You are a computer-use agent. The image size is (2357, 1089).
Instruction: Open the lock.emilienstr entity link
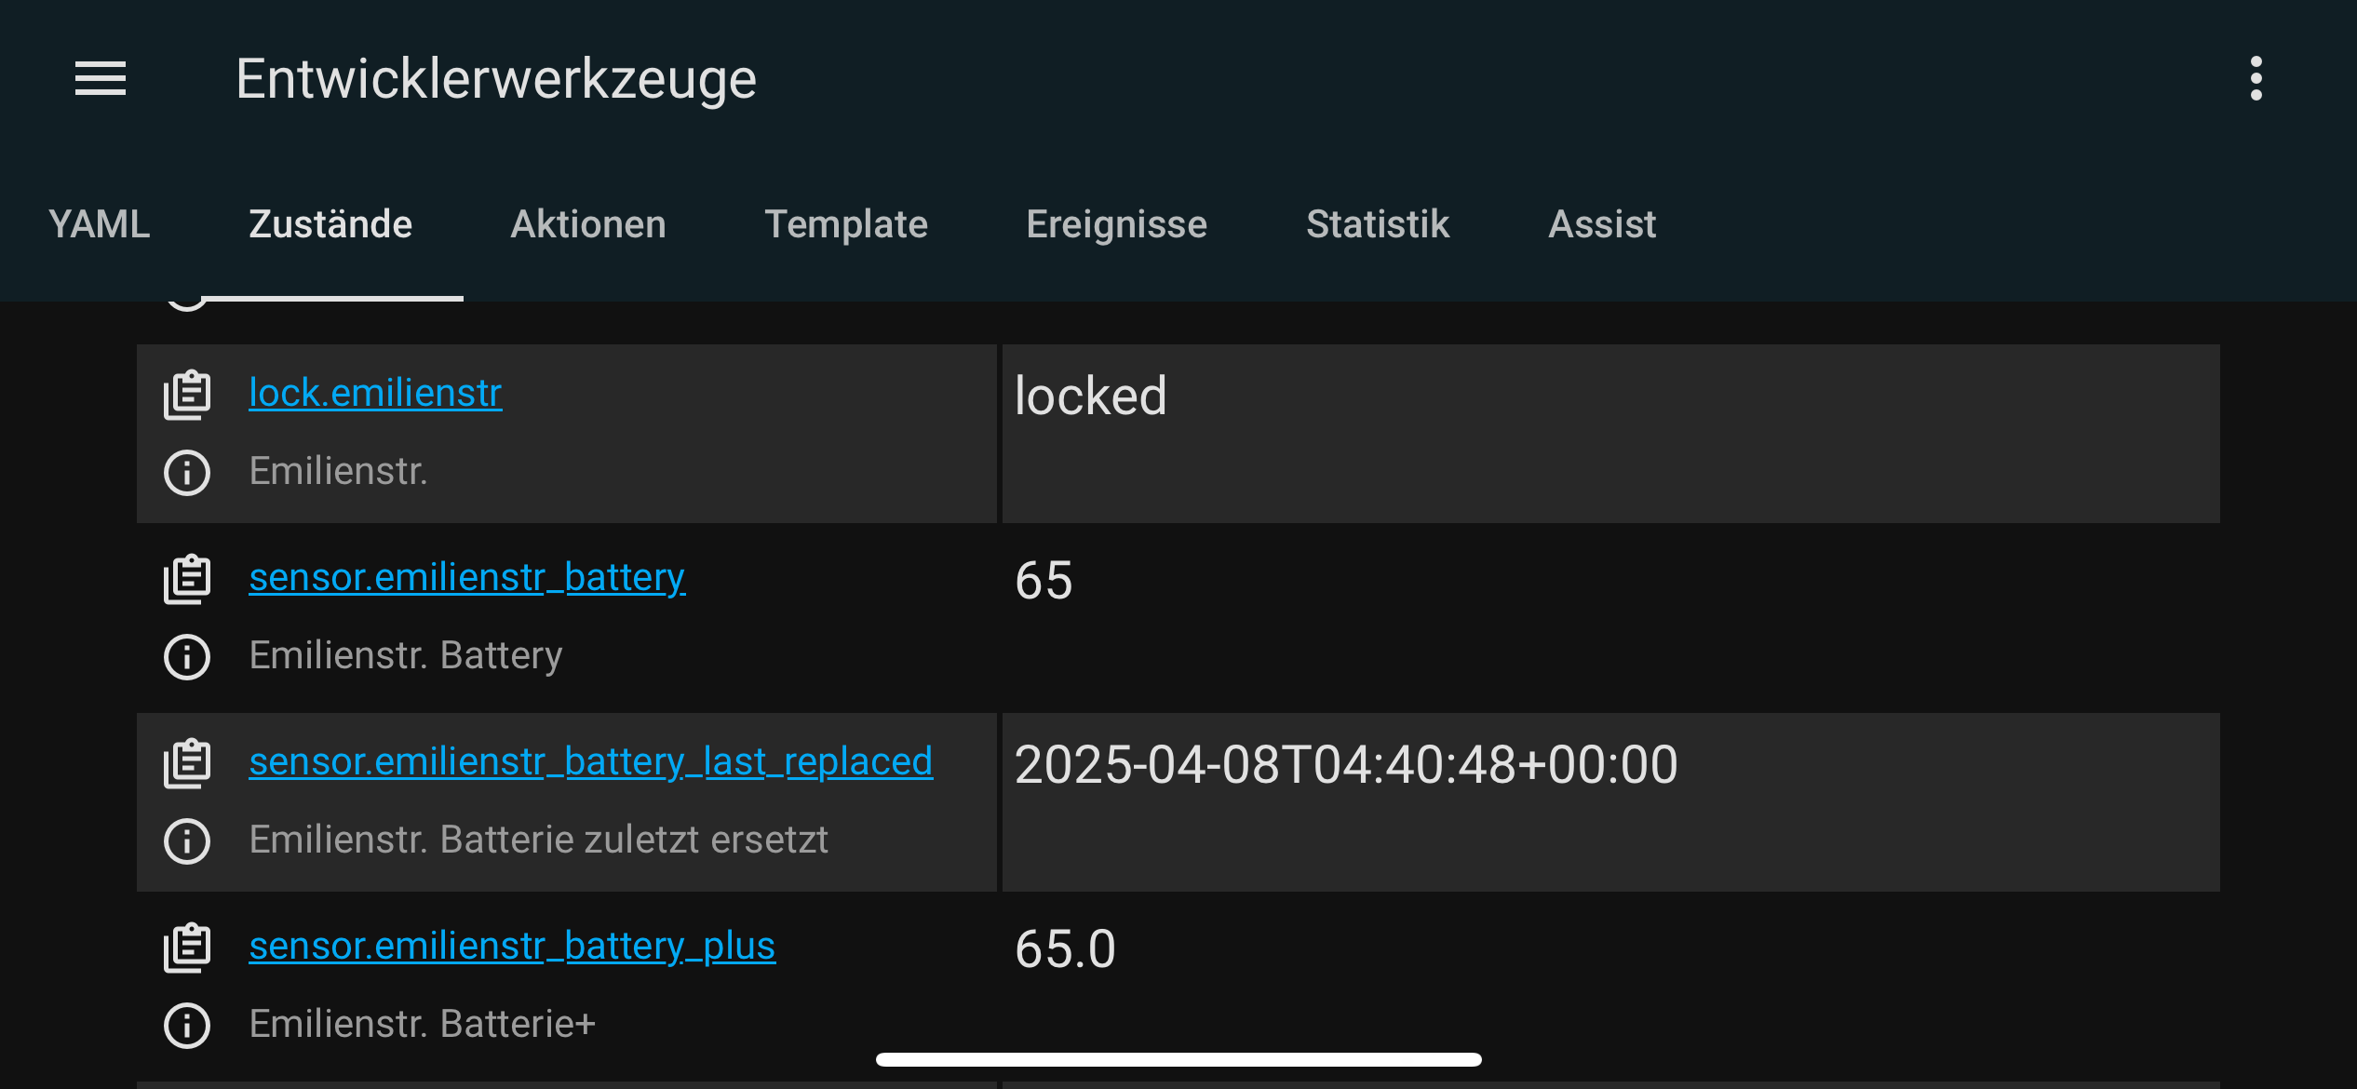pos(375,393)
